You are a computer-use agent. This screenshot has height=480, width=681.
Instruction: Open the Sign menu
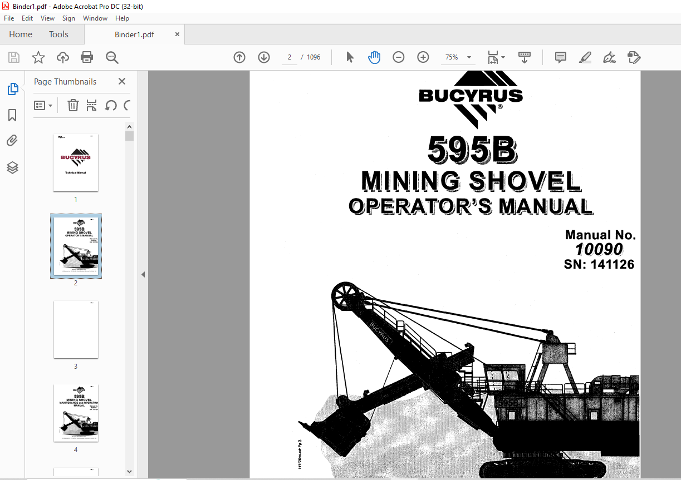68,18
